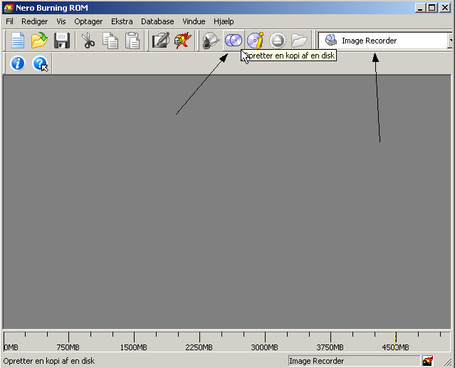Click the Nero flame icon in the status bar
Image resolution: width=455 pixels, height=368 pixels.
[427, 361]
